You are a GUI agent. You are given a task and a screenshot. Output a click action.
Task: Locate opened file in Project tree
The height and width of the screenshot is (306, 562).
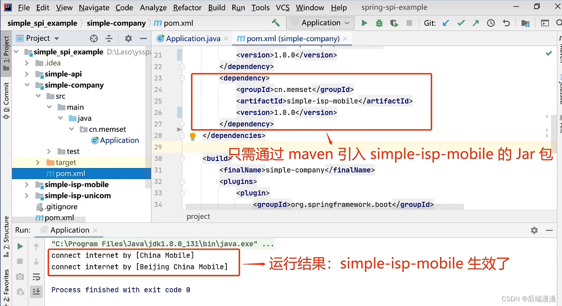(94, 38)
